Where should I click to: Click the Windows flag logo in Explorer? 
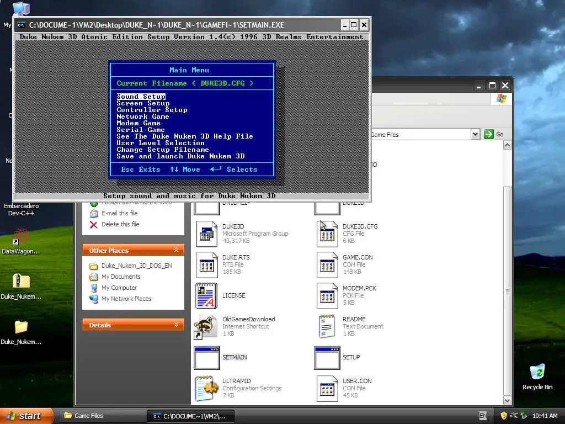coord(501,99)
